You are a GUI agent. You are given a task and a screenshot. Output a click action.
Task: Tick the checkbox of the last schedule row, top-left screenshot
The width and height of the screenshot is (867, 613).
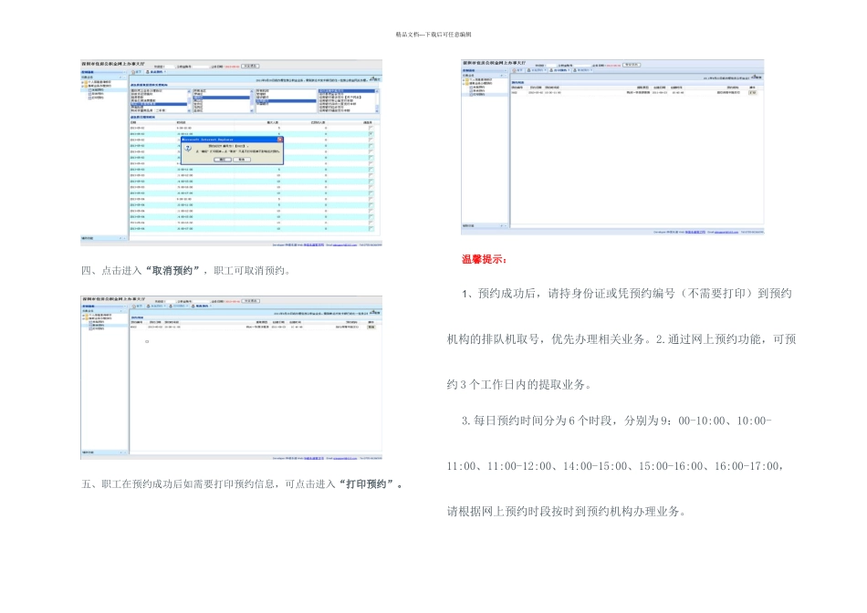371,229
